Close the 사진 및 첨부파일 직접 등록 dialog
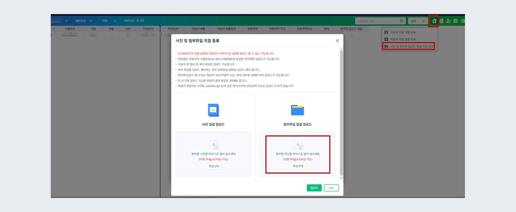This screenshot has width=516, height=212. pos(337,41)
